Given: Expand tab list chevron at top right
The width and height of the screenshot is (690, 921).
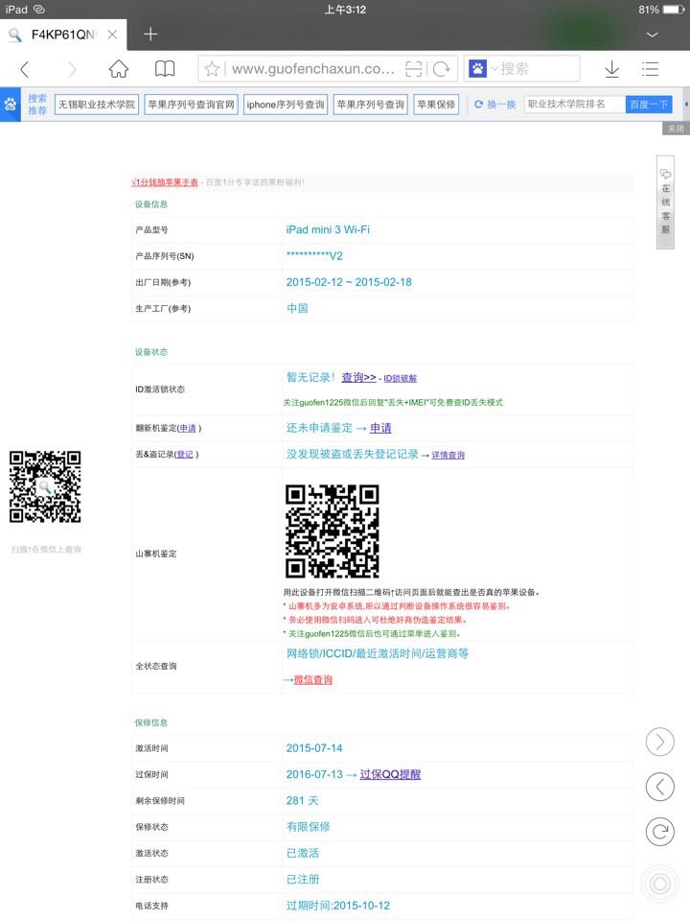Looking at the screenshot, I should tap(652, 35).
